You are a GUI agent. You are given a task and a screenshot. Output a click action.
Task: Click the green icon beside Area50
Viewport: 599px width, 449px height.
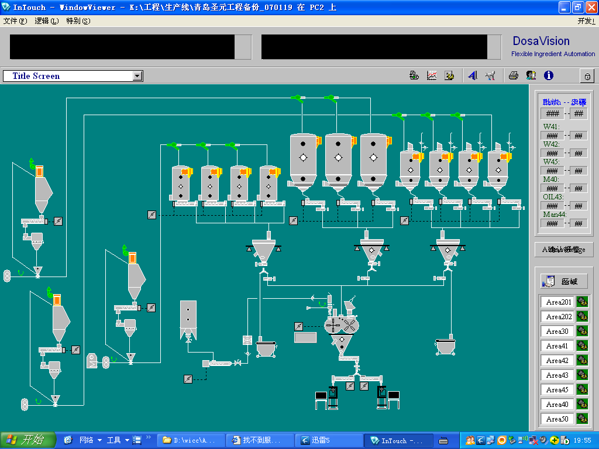[582, 419]
